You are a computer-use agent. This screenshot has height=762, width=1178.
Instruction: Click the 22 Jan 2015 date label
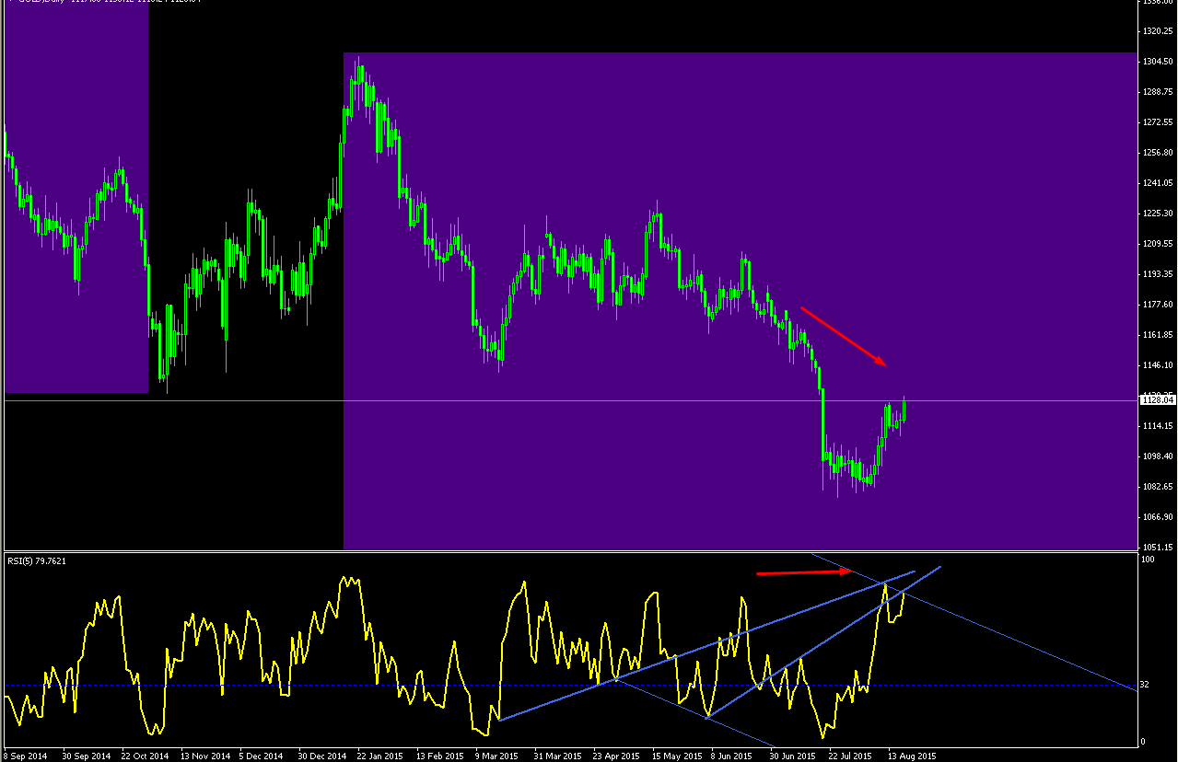381,756
